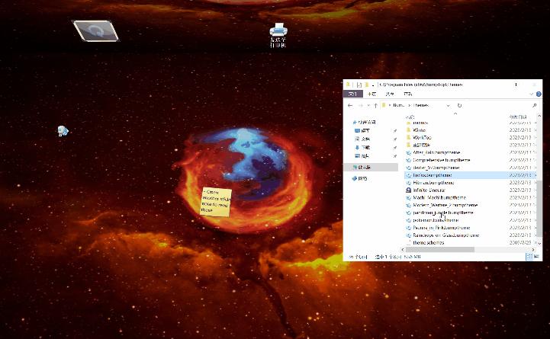This screenshot has height=339, width=550.
Task: Click the icon beside After_Rain.bumptheme
Action: point(408,152)
